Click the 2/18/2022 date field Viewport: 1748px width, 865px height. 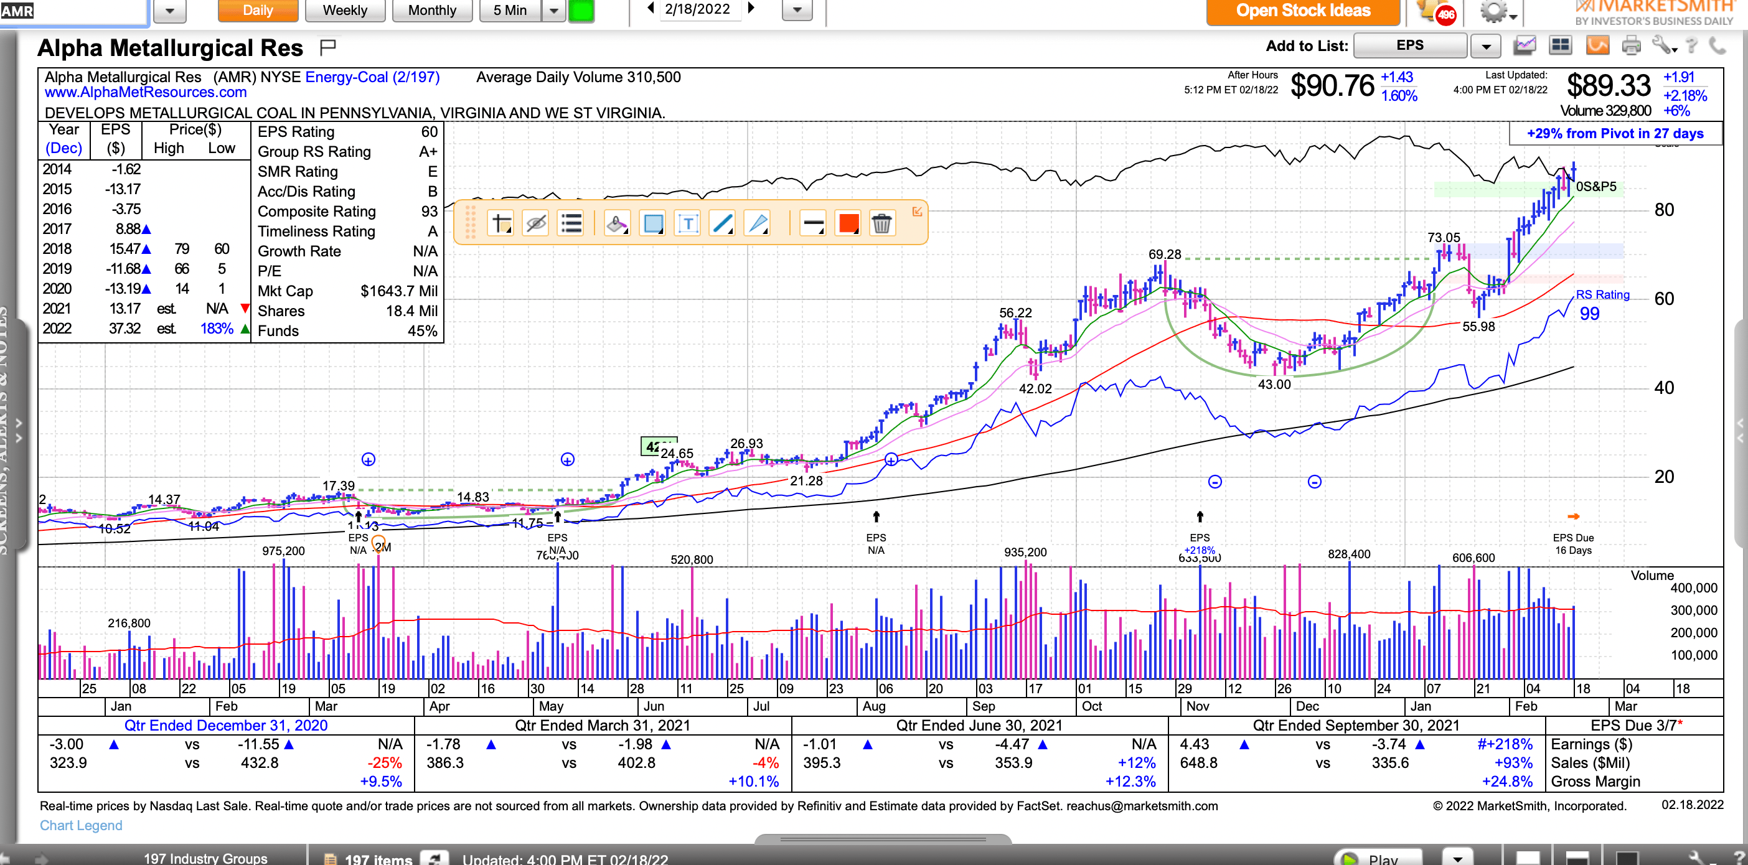point(698,9)
